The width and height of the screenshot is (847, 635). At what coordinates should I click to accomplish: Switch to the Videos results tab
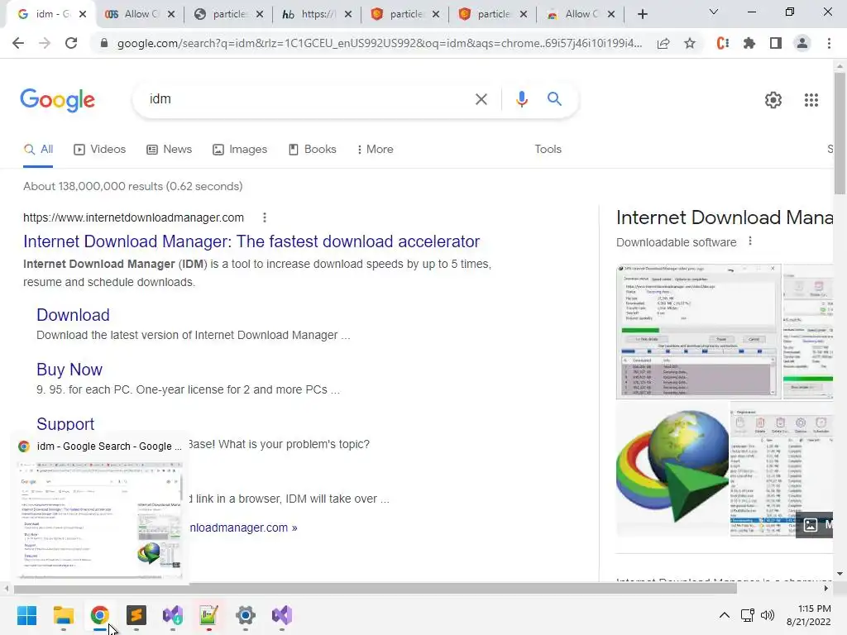pyautogui.click(x=100, y=150)
